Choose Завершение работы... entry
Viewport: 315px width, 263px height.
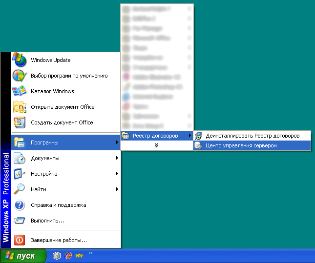pyautogui.click(x=66, y=240)
